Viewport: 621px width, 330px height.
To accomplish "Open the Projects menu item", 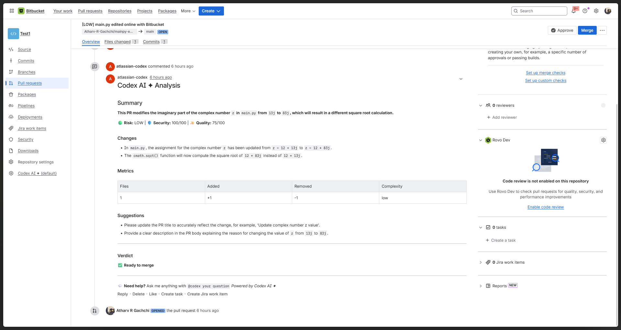I will click(x=145, y=11).
